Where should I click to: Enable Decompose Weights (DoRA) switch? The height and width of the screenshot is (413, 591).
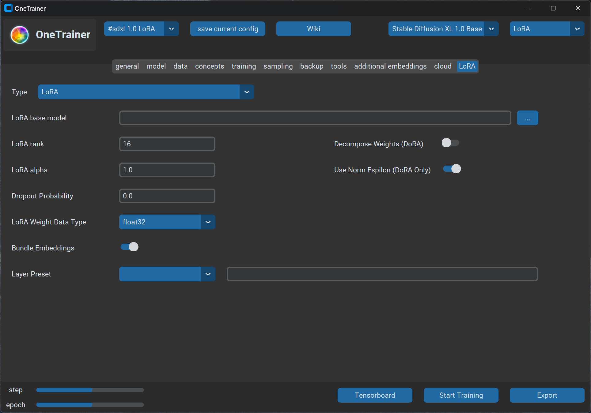click(450, 143)
